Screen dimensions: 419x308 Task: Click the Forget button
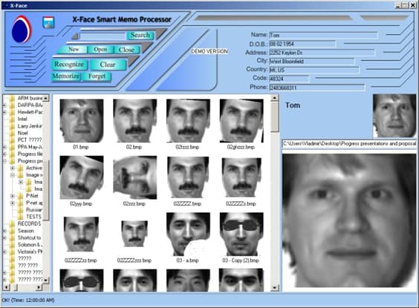coord(97,76)
